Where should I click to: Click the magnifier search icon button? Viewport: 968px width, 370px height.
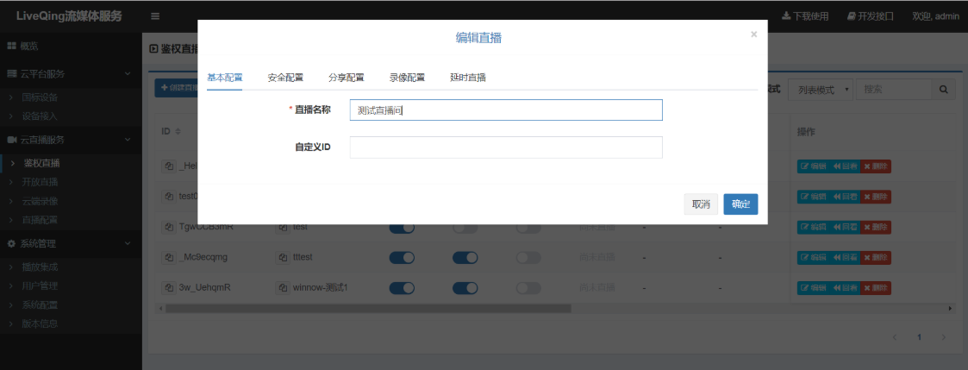click(943, 90)
